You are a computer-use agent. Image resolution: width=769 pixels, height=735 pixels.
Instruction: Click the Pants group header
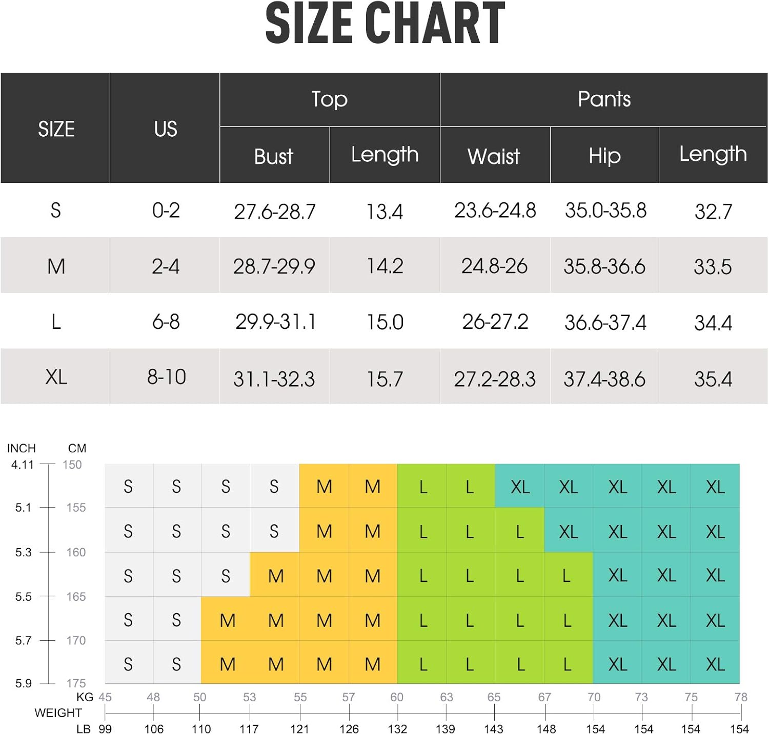point(603,99)
